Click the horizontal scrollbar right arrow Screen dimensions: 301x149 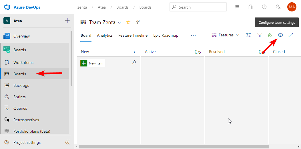click(298, 147)
